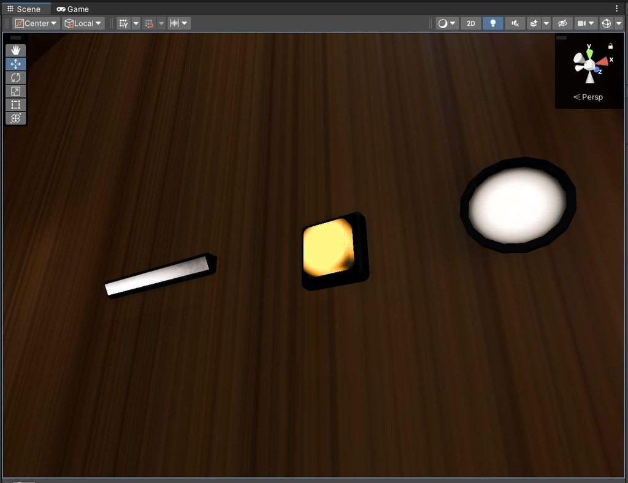Image resolution: width=628 pixels, height=483 pixels.
Task: Select the Move tool
Action: pos(15,64)
